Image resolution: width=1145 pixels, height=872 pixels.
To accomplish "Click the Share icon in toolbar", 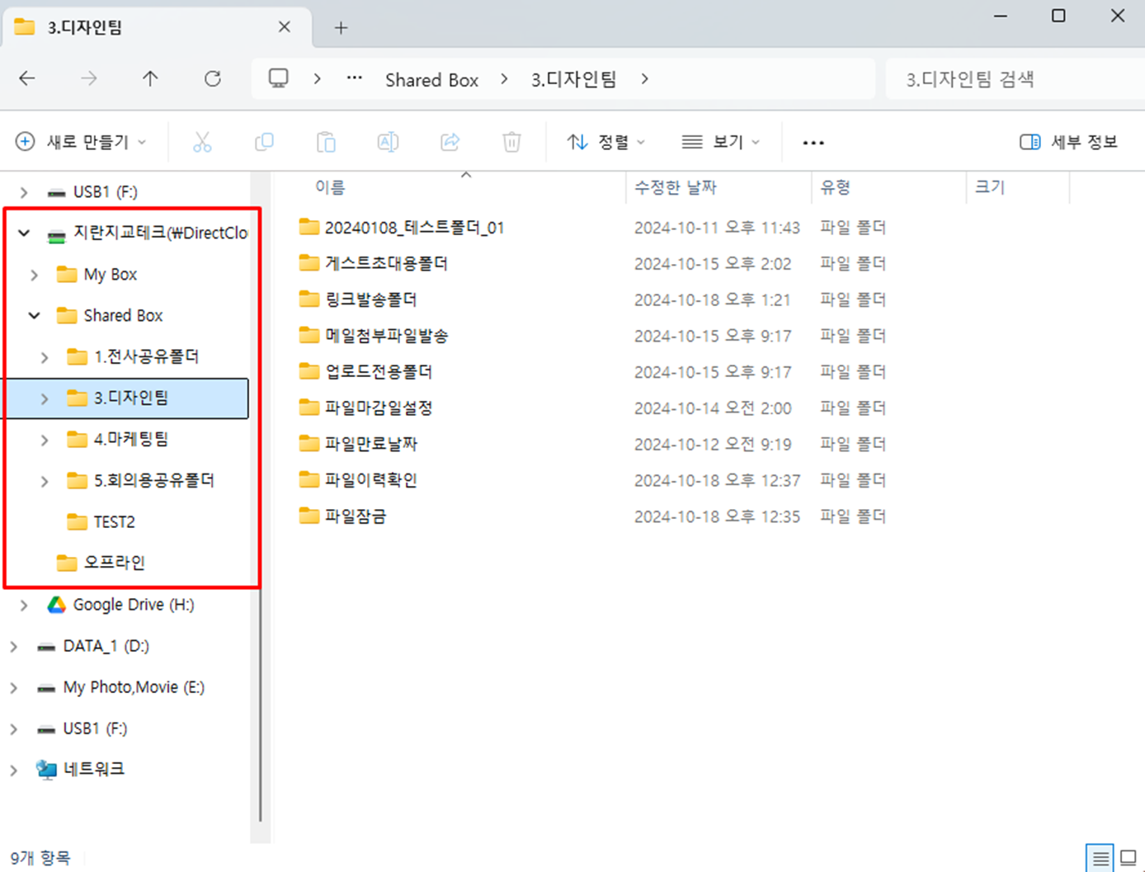I will click(x=450, y=142).
